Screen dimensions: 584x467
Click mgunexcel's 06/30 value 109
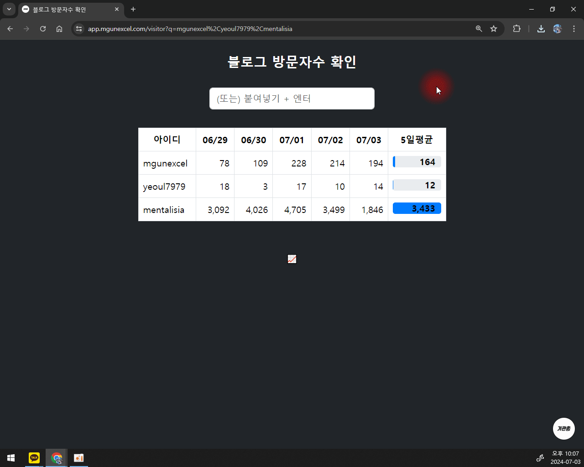[261, 163]
